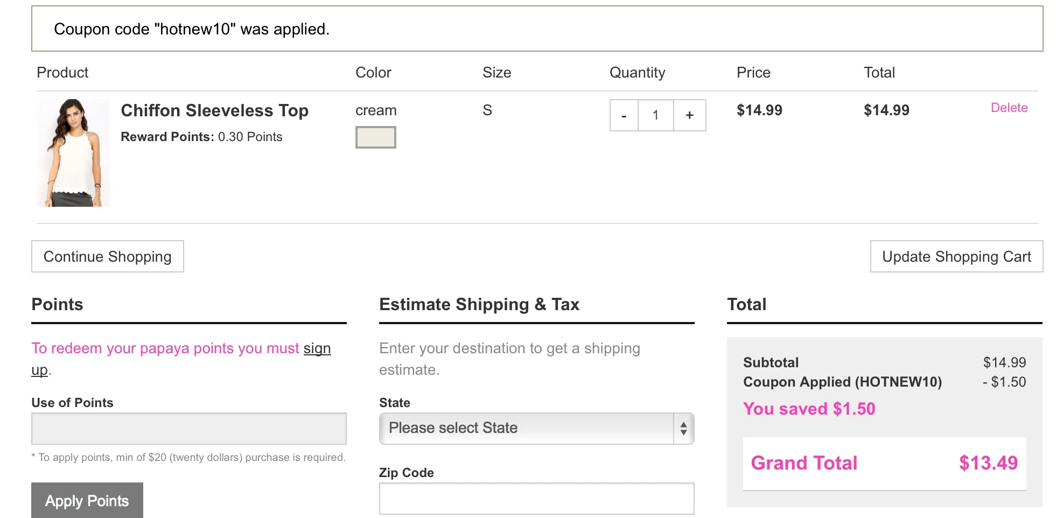Screen dimensions: 1063x518
Task: Focus the Zip Code input field
Action: coord(537,499)
